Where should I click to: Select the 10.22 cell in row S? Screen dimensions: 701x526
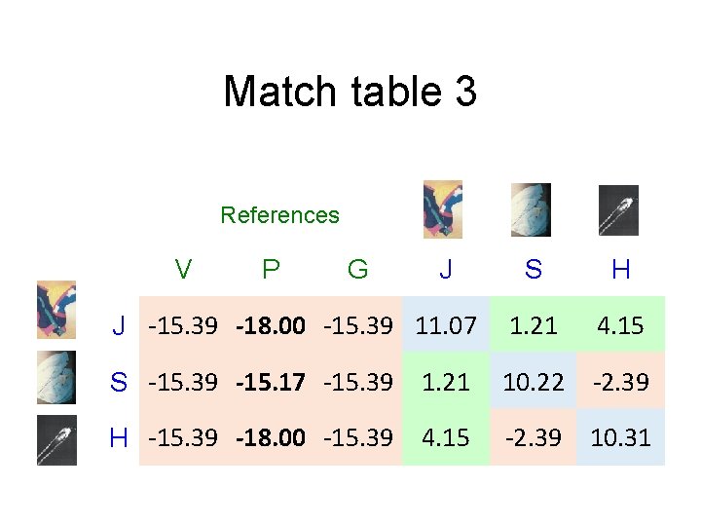coord(534,382)
